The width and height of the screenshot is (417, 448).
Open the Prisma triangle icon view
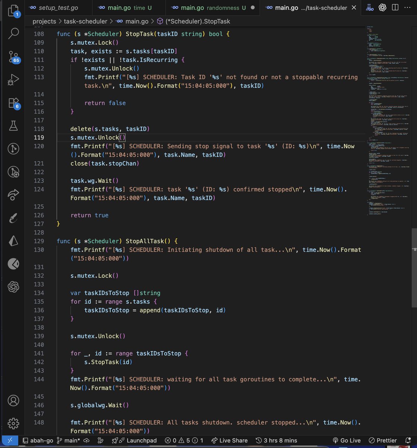point(13,241)
